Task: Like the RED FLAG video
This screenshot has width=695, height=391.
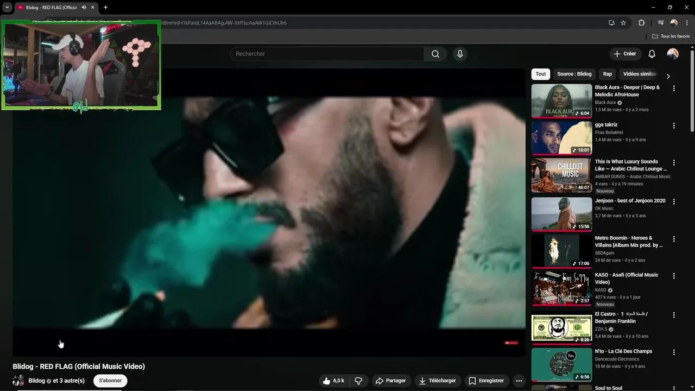Action: pyautogui.click(x=333, y=381)
